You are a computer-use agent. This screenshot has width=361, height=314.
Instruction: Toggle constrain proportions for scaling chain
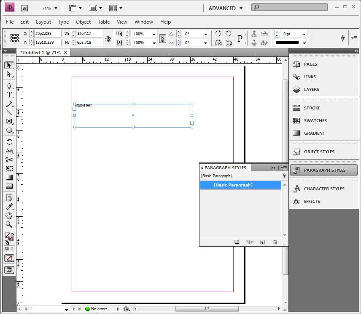[x=162, y=38]
